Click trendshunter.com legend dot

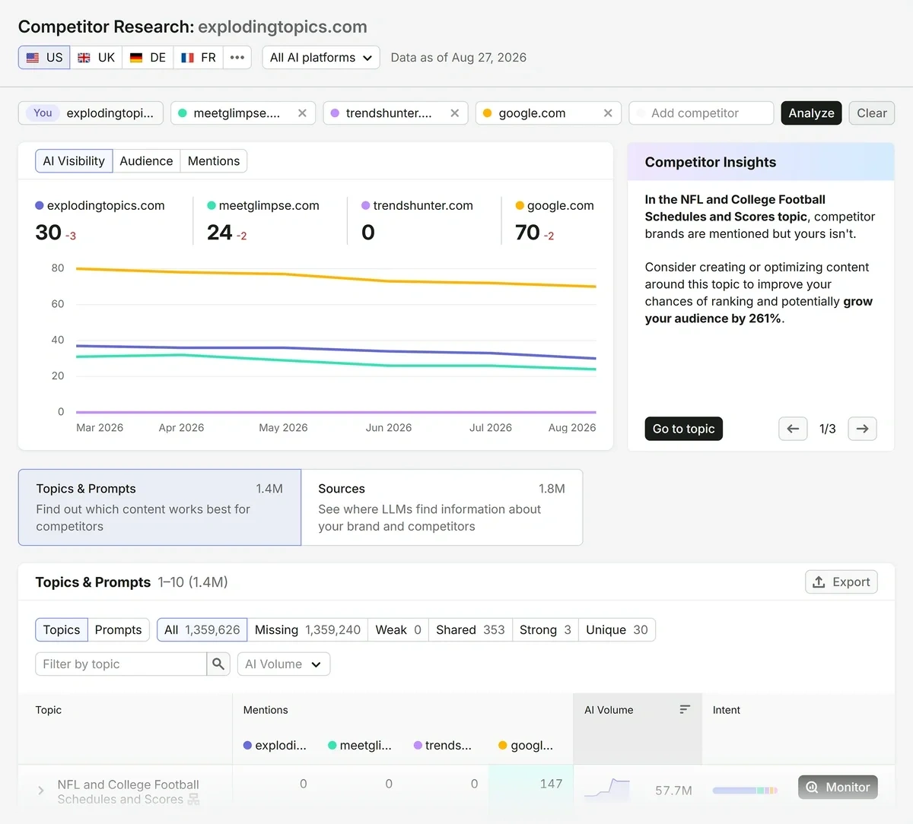[366, 206]
